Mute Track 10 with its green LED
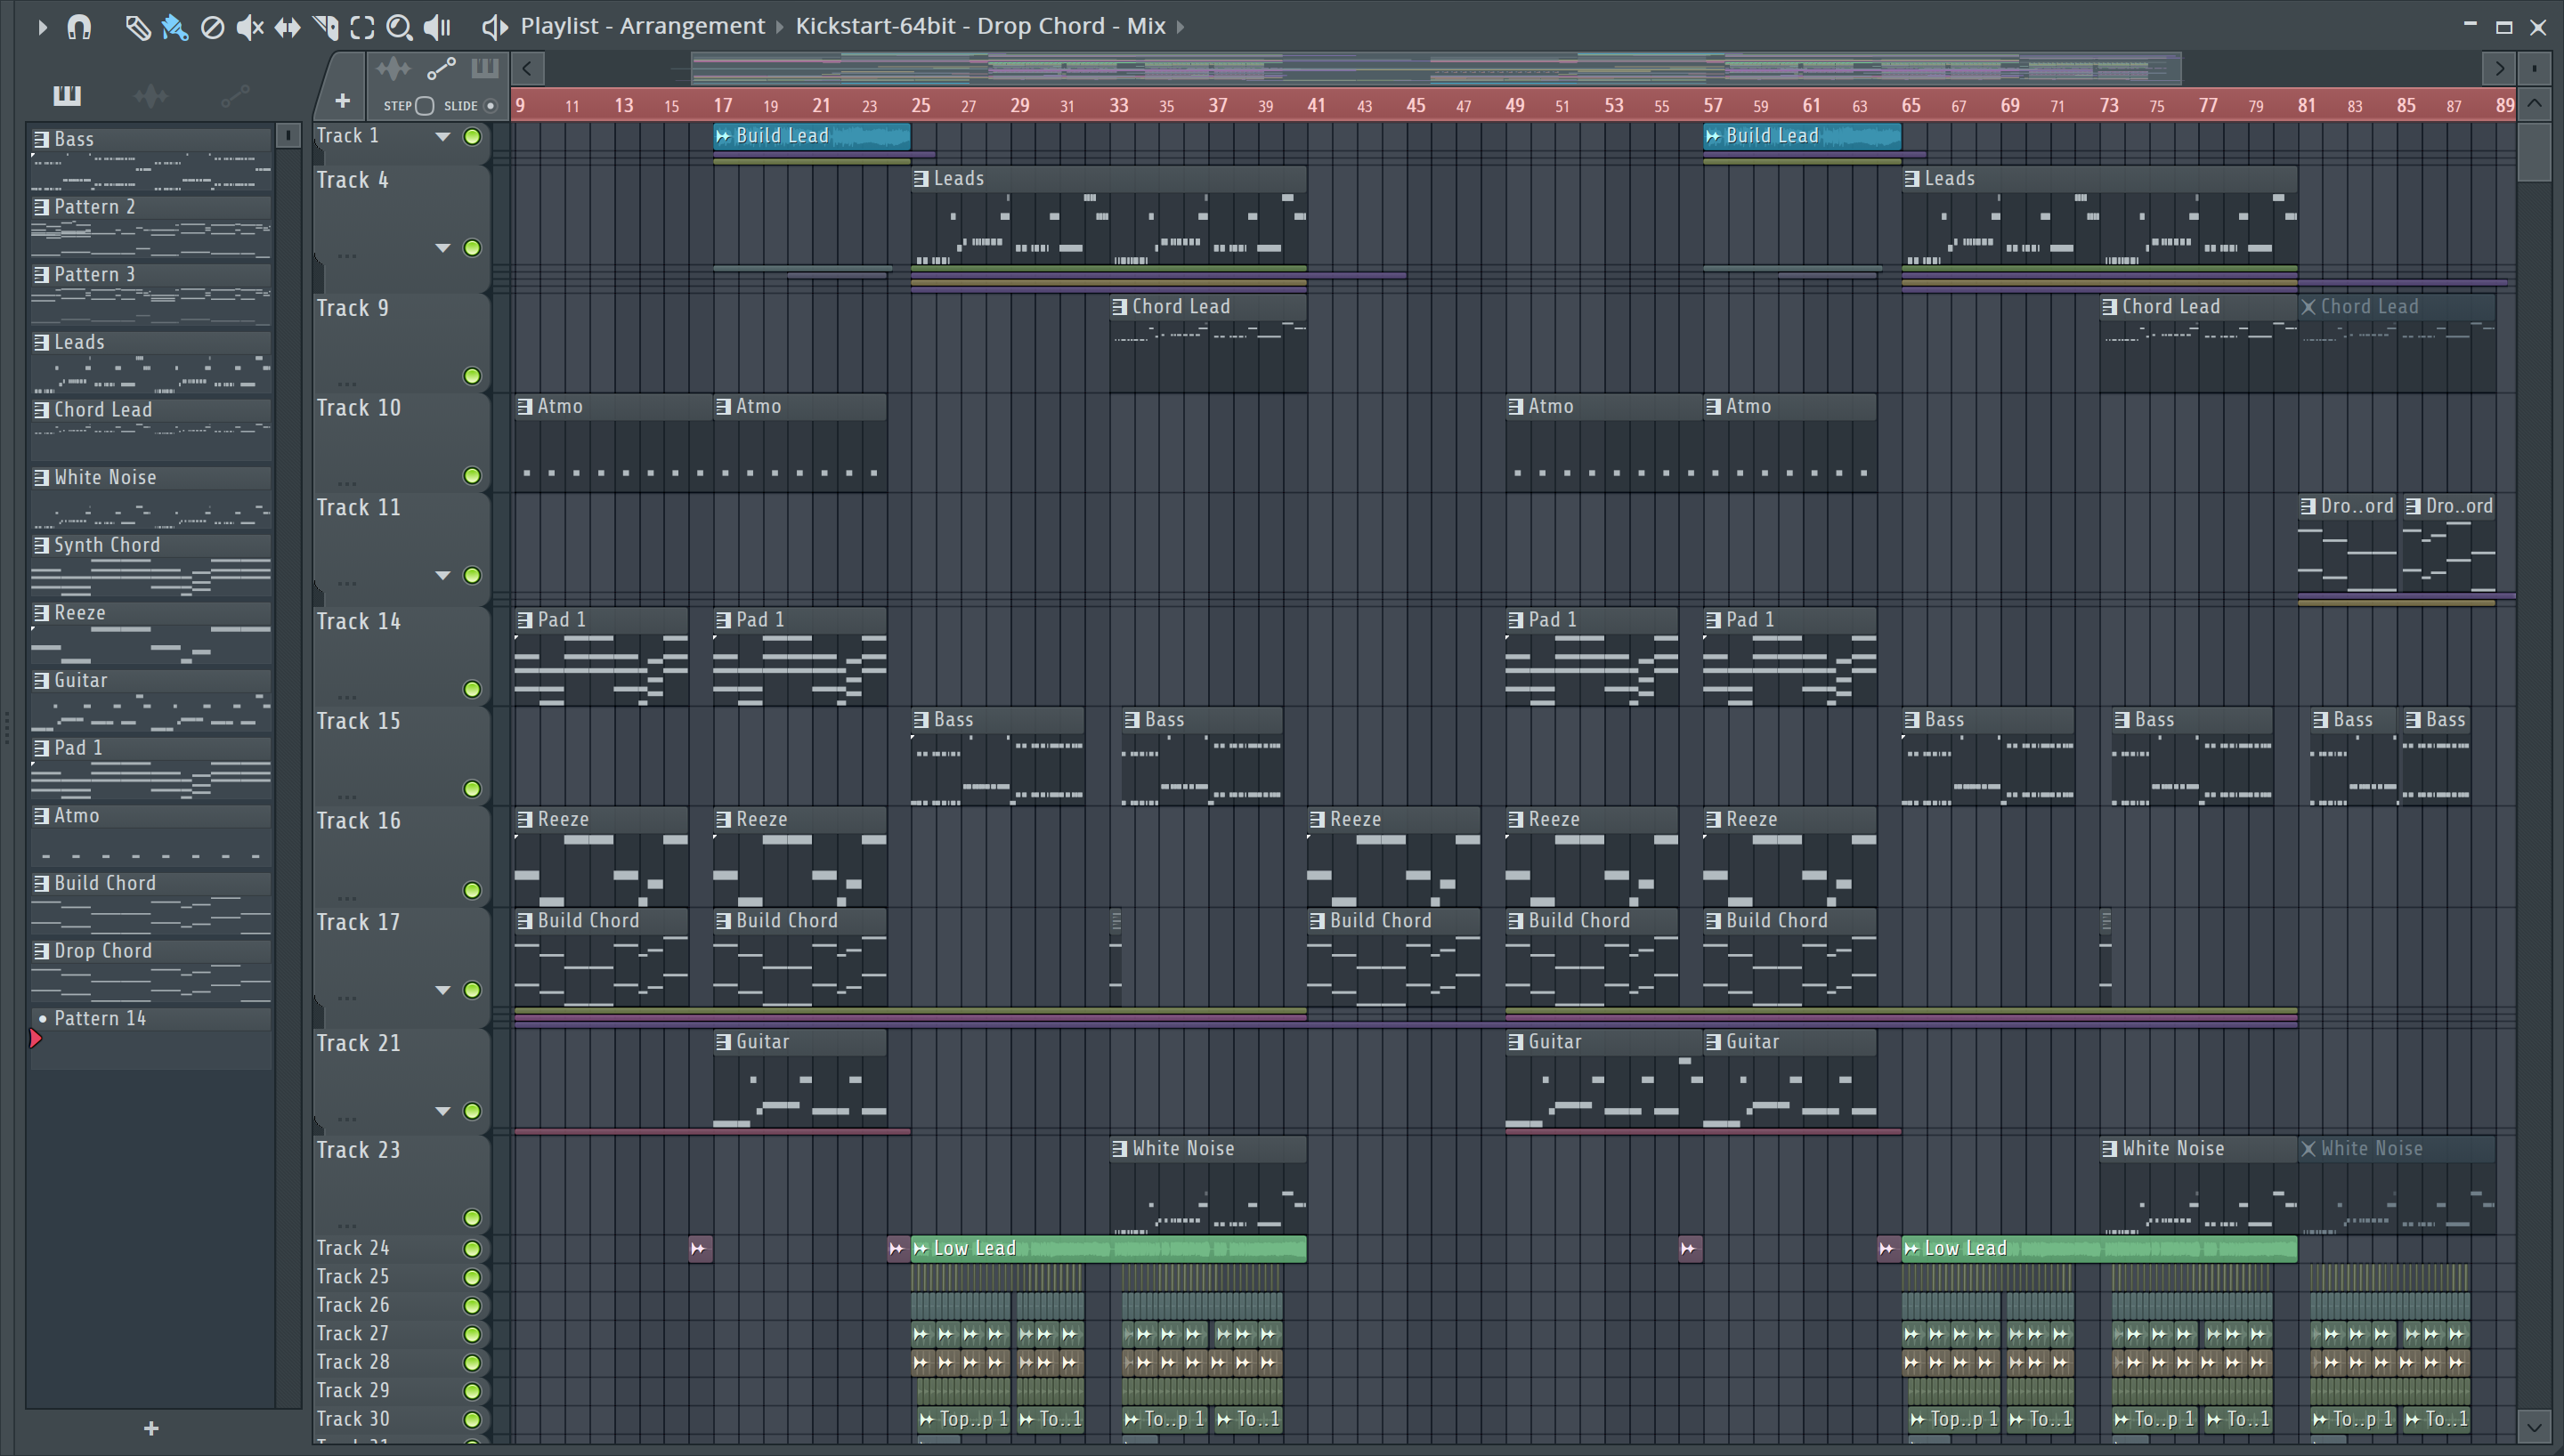 (x=472, y=475)
